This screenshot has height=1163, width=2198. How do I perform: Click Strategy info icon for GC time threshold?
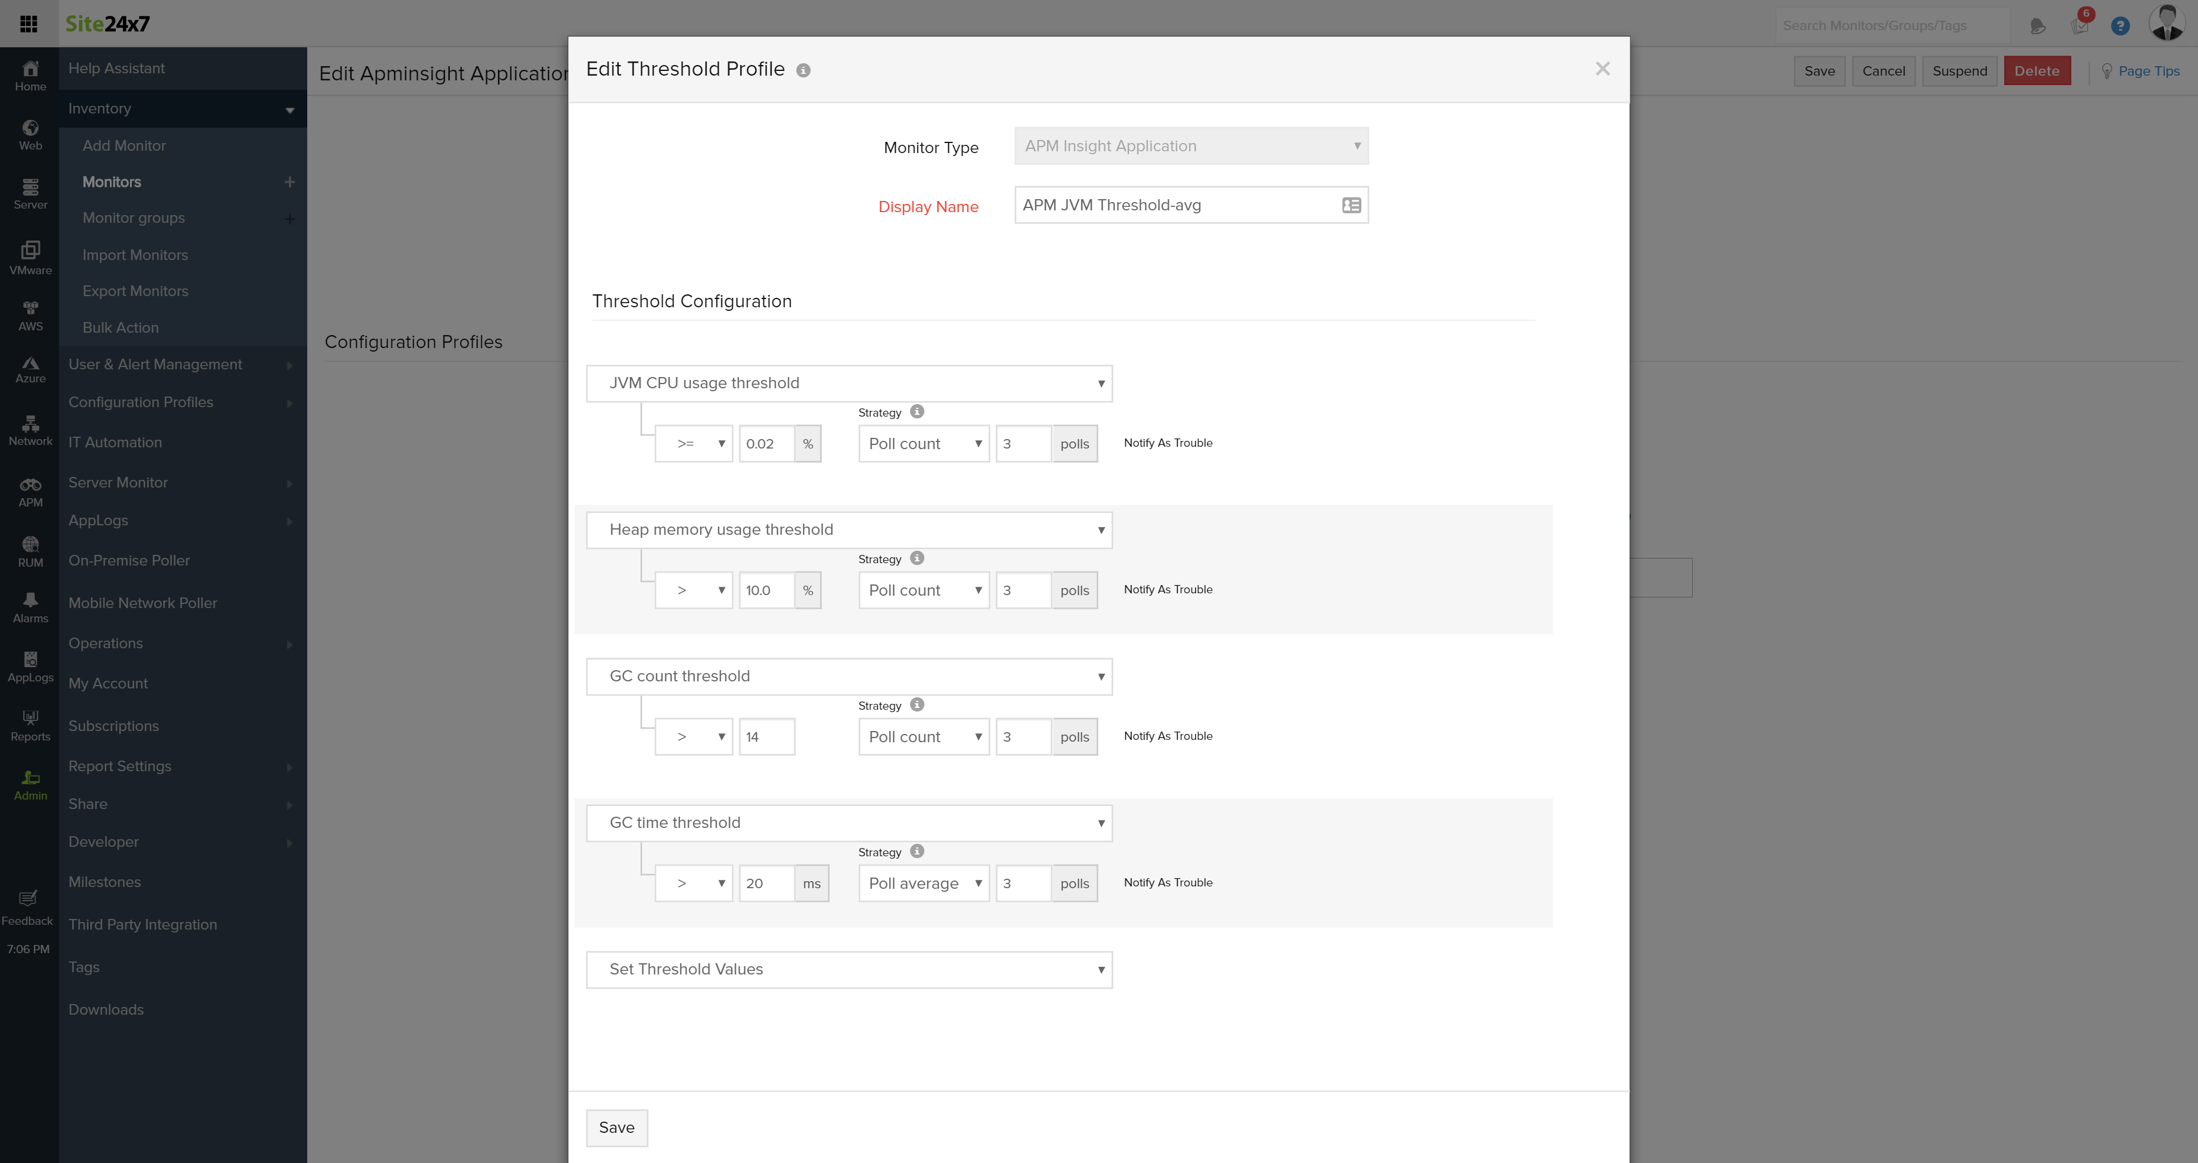point(916,852)
